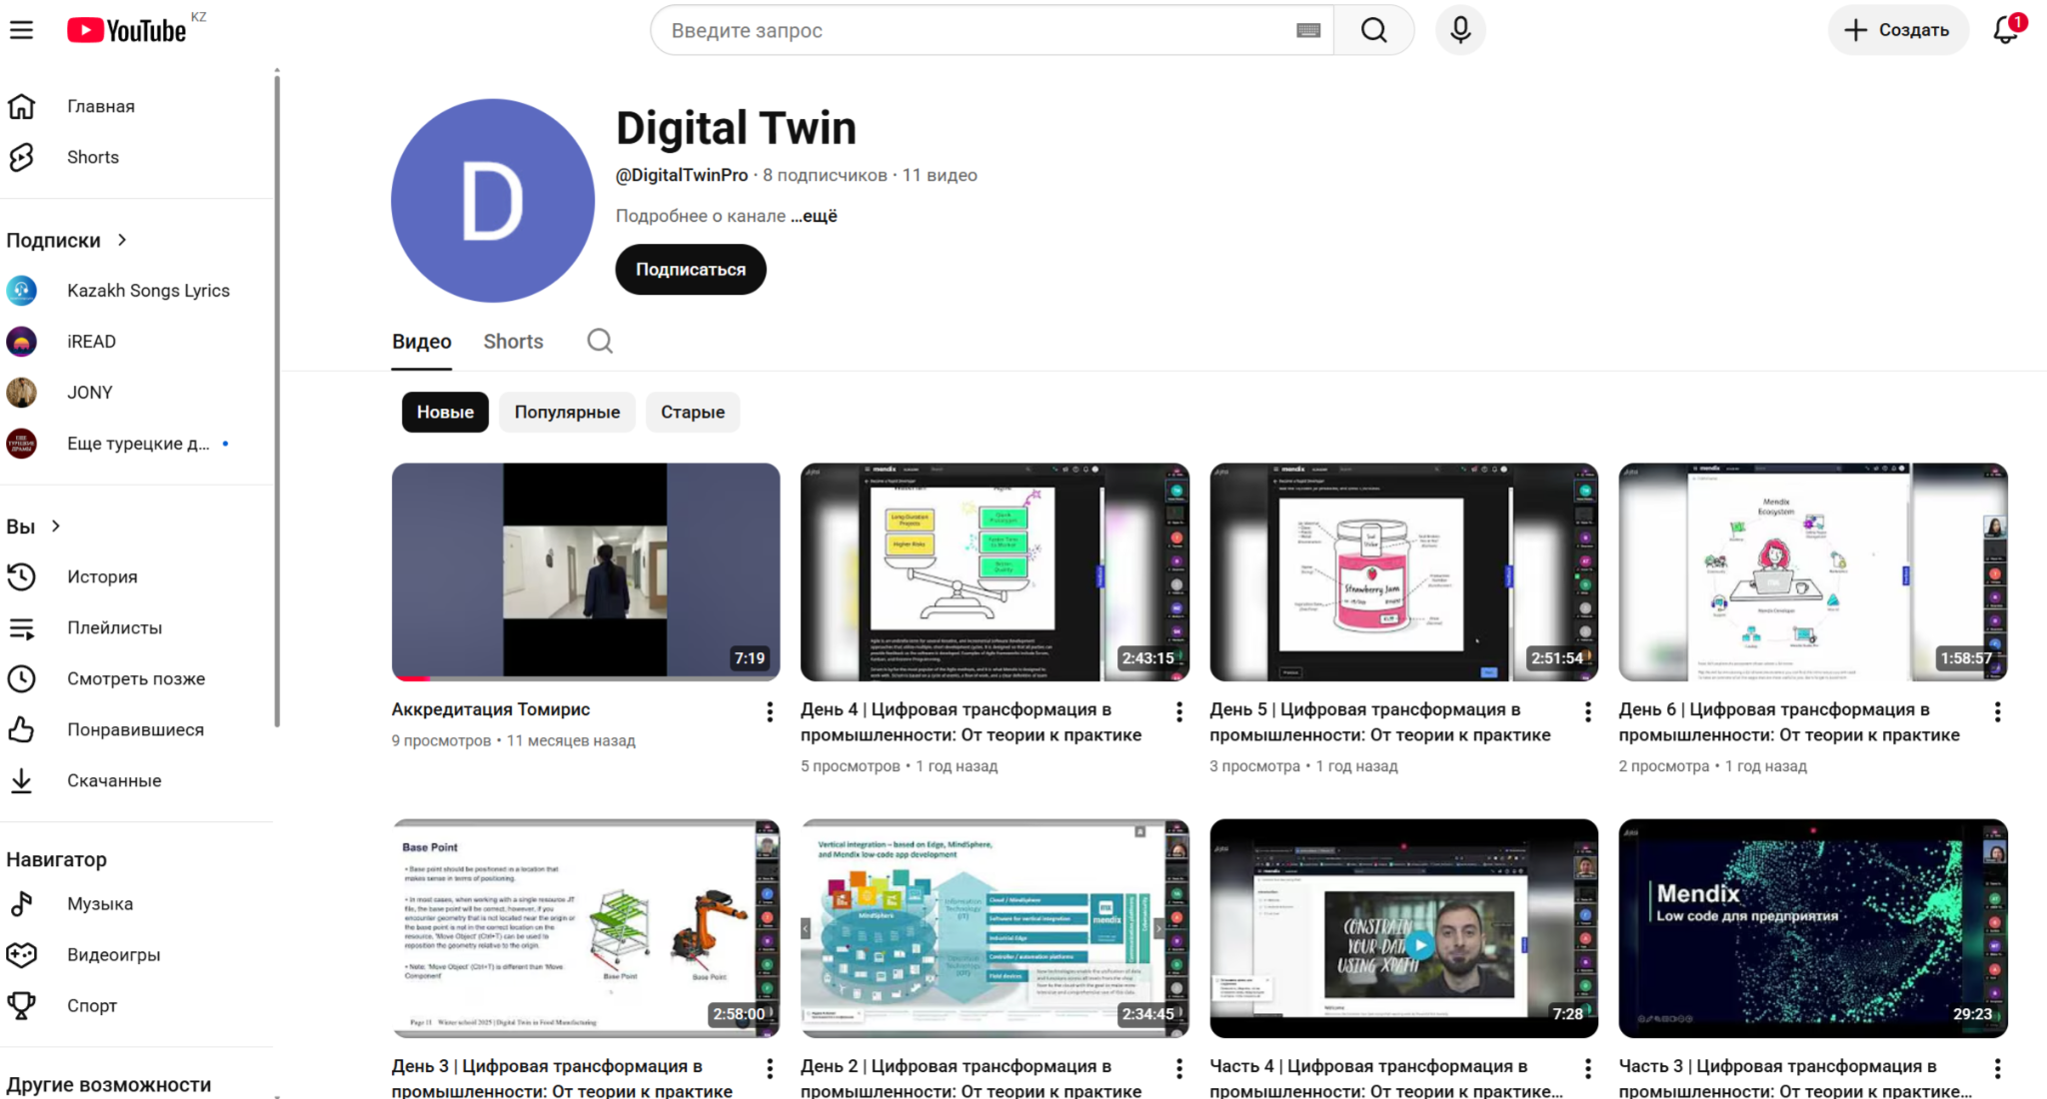Expand the Вы section chevron

click(x=56, y=526)
